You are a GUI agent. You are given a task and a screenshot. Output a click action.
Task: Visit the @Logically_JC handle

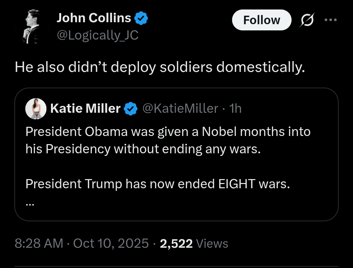(98, 35)
